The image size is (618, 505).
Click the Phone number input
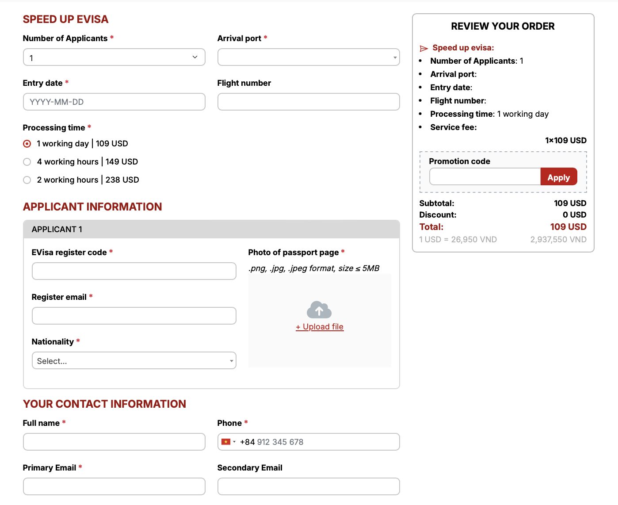(318, 442)
